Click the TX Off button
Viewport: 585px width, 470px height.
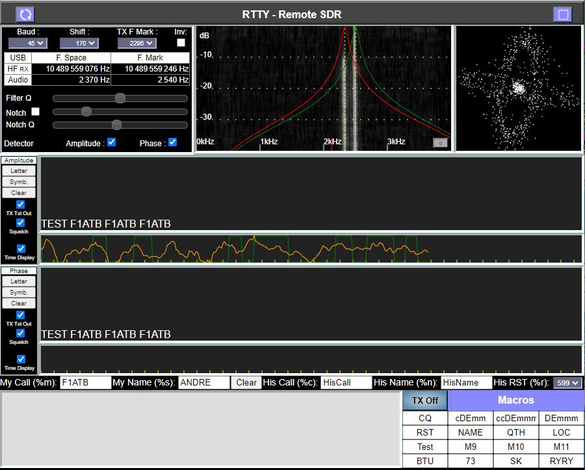[425, 400]
